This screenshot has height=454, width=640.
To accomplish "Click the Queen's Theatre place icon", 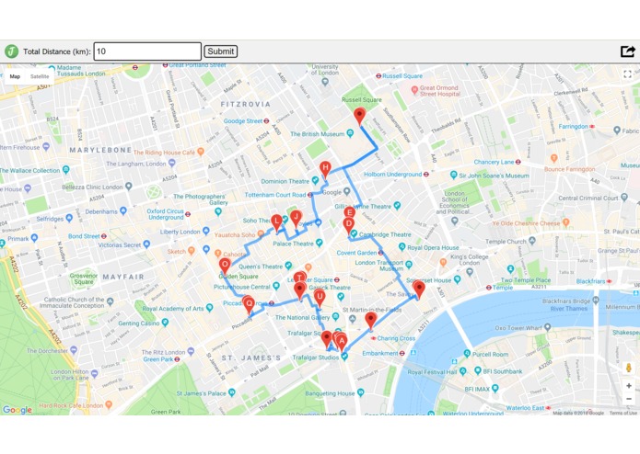I will [288, 266].
